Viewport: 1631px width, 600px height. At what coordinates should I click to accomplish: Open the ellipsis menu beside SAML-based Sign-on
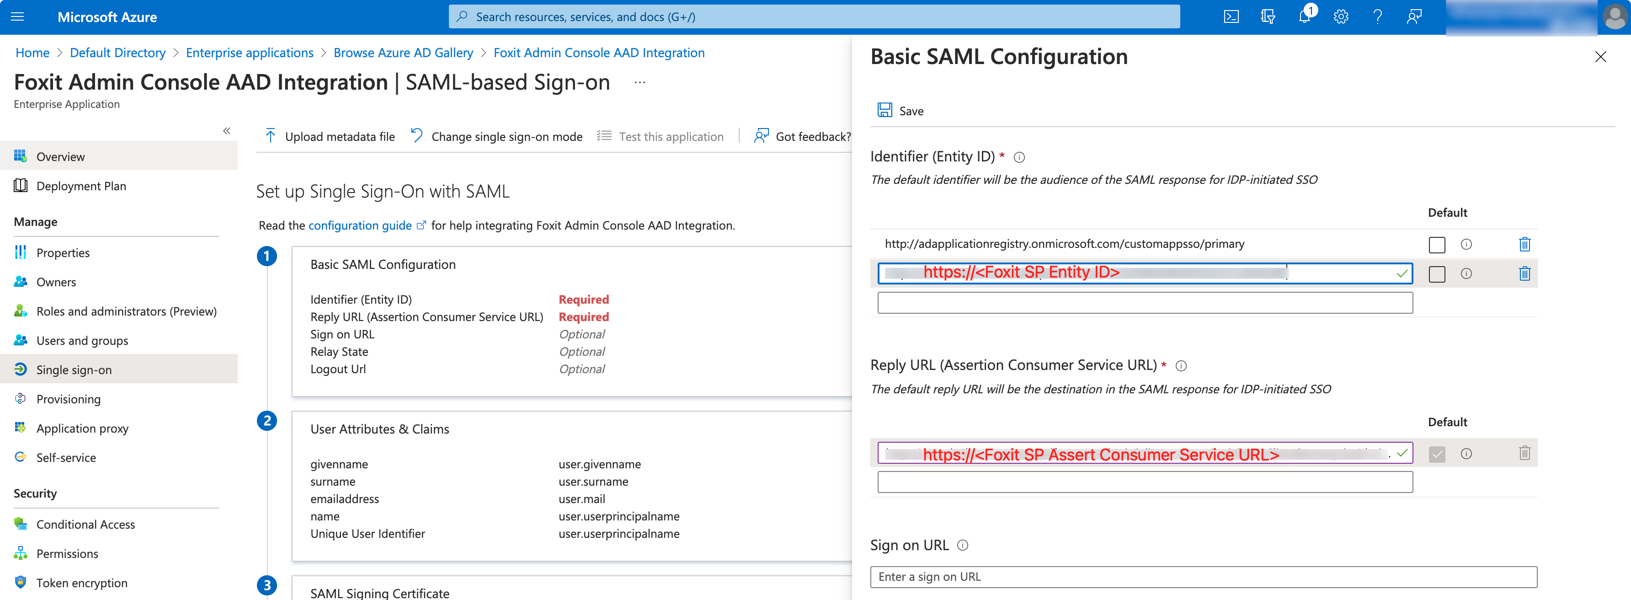(x=639, y=82)
